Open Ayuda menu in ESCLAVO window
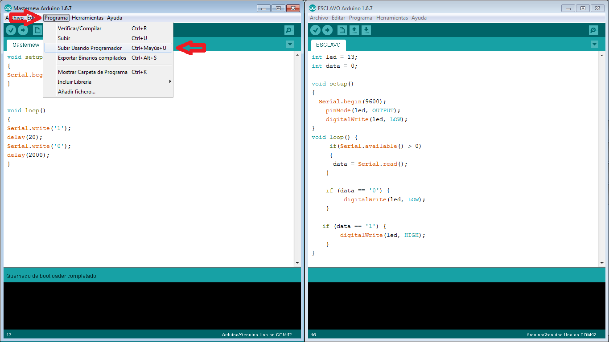This screenshot has height=342, width=609. point(419,18)
